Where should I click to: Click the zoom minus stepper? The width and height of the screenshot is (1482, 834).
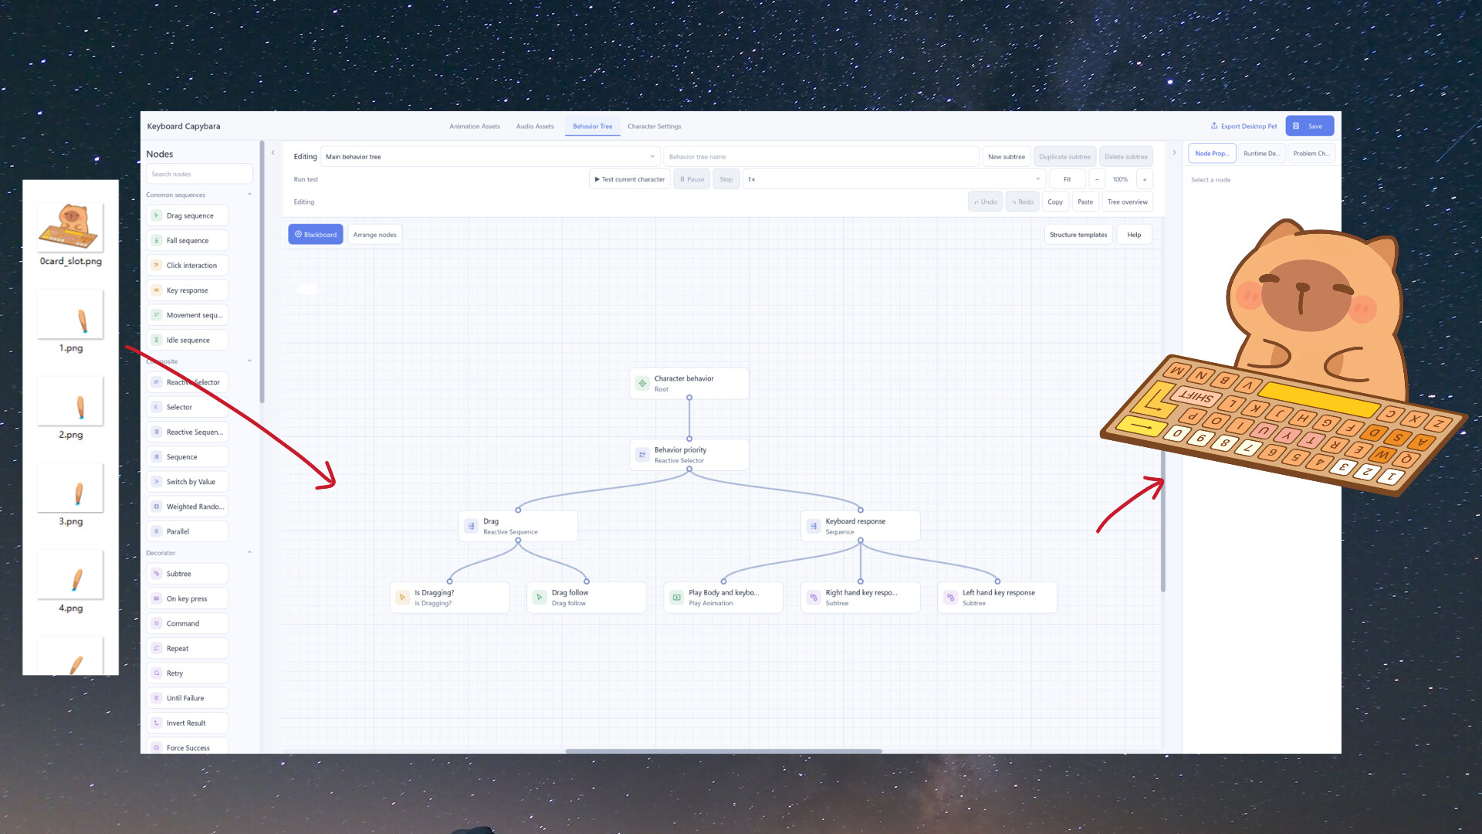pyautogui.click(x=1097, y=179)
